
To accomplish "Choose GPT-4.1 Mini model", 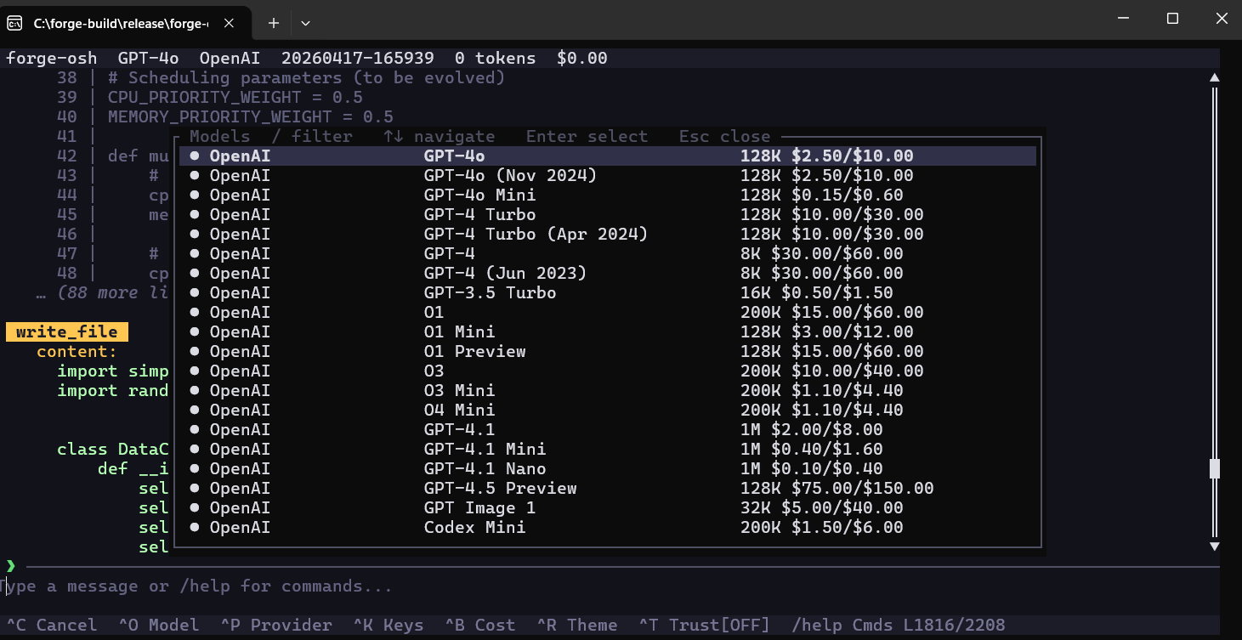I will coord(607,450).
